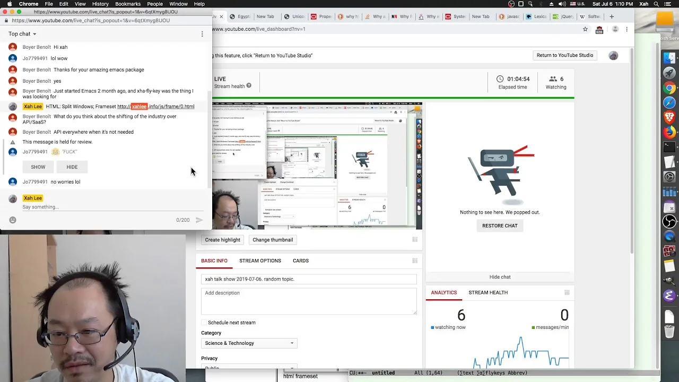
Task: Open the Bookmarks menu
Action: [128, 4]
